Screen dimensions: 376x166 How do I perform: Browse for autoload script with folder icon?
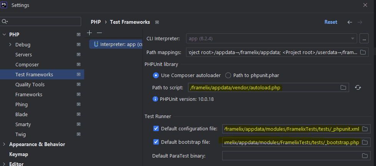tap(343, 87)
